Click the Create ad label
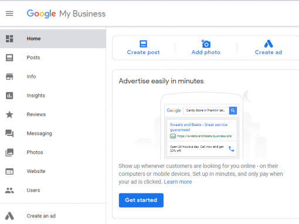Viewport: 299px width, 224px height. [269, 52]
